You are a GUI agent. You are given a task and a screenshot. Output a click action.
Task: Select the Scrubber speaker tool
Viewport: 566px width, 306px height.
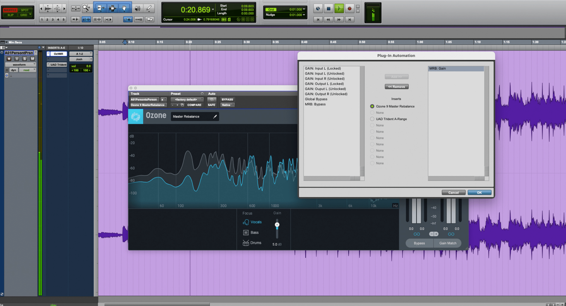pos(137,8)
